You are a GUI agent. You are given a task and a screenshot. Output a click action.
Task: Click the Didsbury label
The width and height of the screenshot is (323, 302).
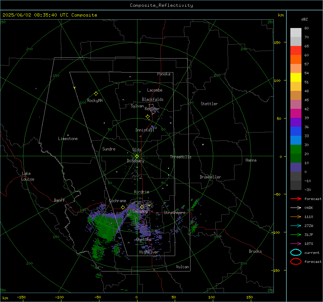click(x=135, y=161)
